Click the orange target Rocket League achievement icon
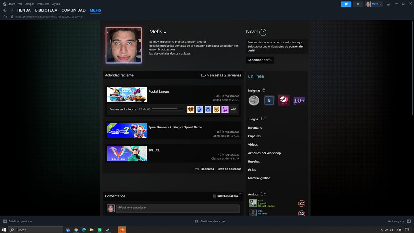This screenshot has width=414, height=233. pos(216,109)
